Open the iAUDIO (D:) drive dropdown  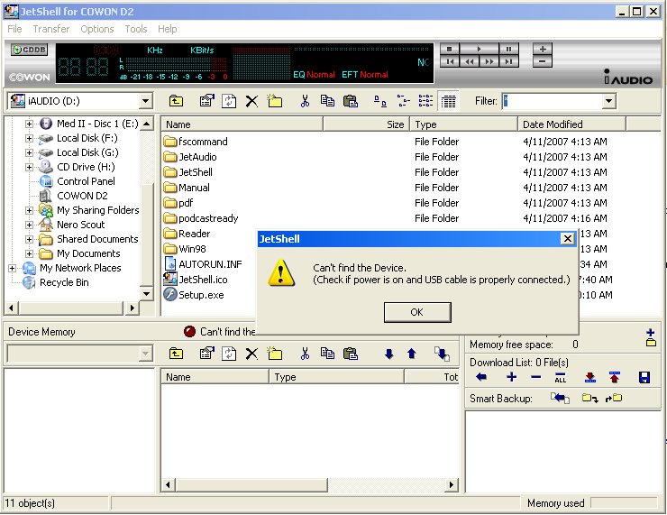[x=145, y=101]
